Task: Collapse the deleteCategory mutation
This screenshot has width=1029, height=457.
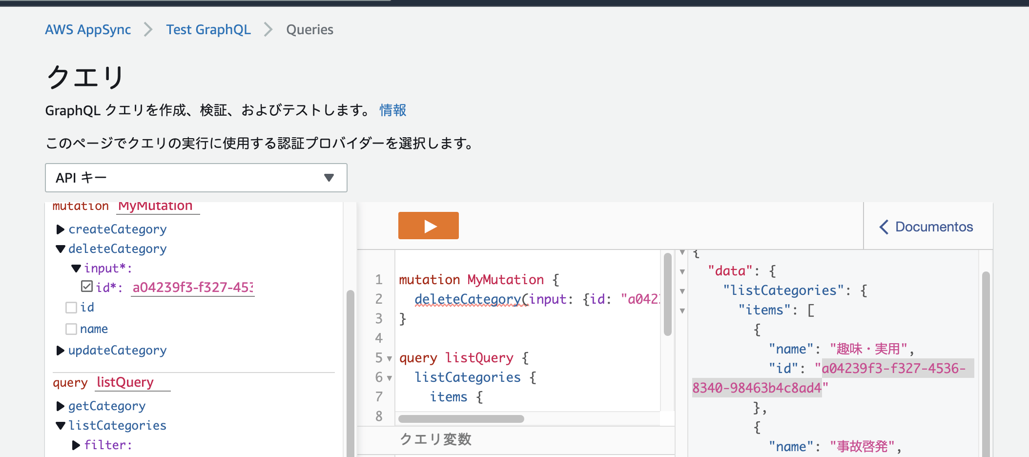Action: pyautogui.click(x=61, y=249)
